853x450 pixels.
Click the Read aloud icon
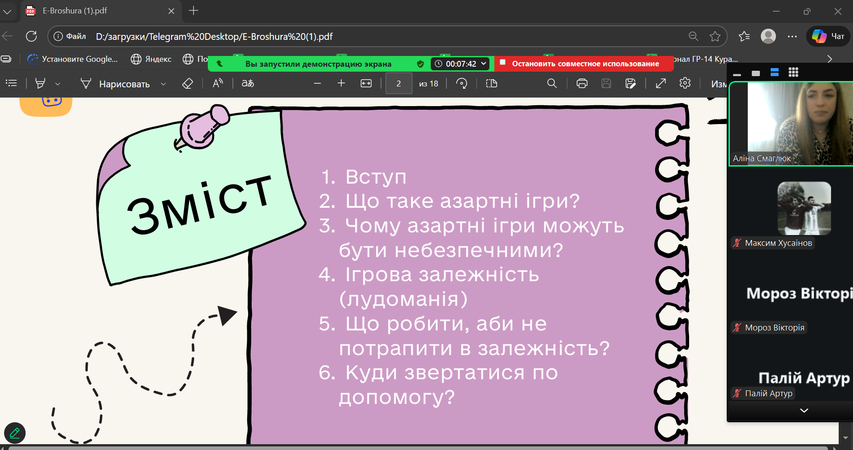(x=218, y=84)
